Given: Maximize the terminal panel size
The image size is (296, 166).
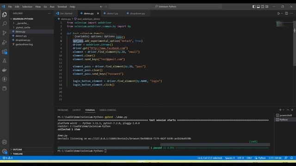Looking at the screenshot, I should tap(288, 110).
